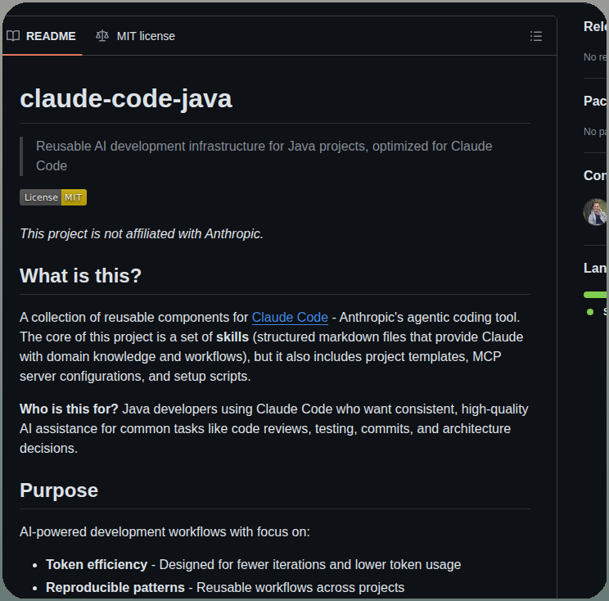
Task: Click the green language dot icon
Action: 590,312
